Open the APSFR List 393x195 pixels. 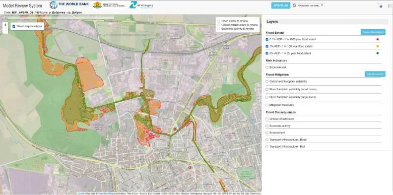[281, 5]
